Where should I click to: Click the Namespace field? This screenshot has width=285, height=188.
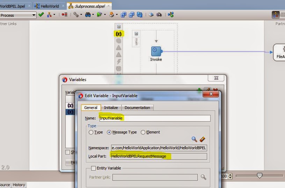159,148
